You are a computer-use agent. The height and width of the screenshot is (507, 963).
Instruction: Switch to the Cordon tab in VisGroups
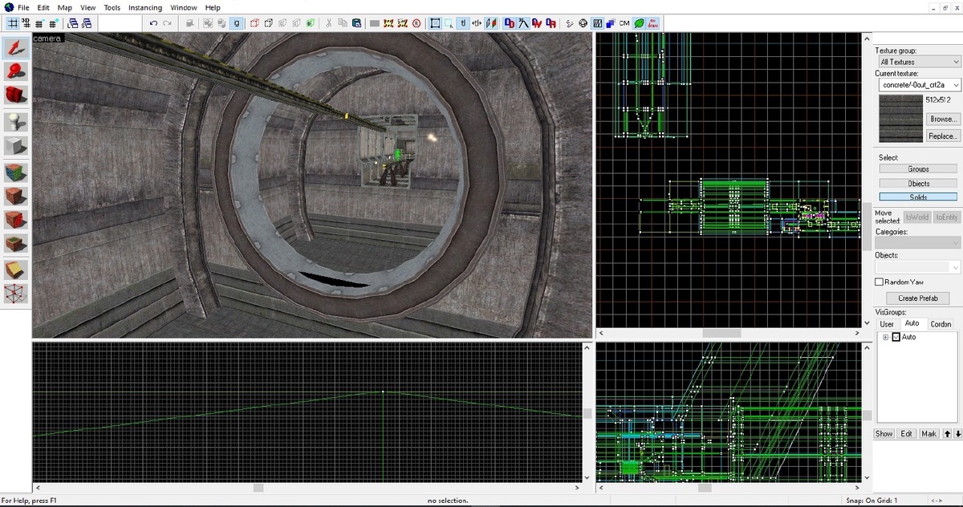(941, 323)
